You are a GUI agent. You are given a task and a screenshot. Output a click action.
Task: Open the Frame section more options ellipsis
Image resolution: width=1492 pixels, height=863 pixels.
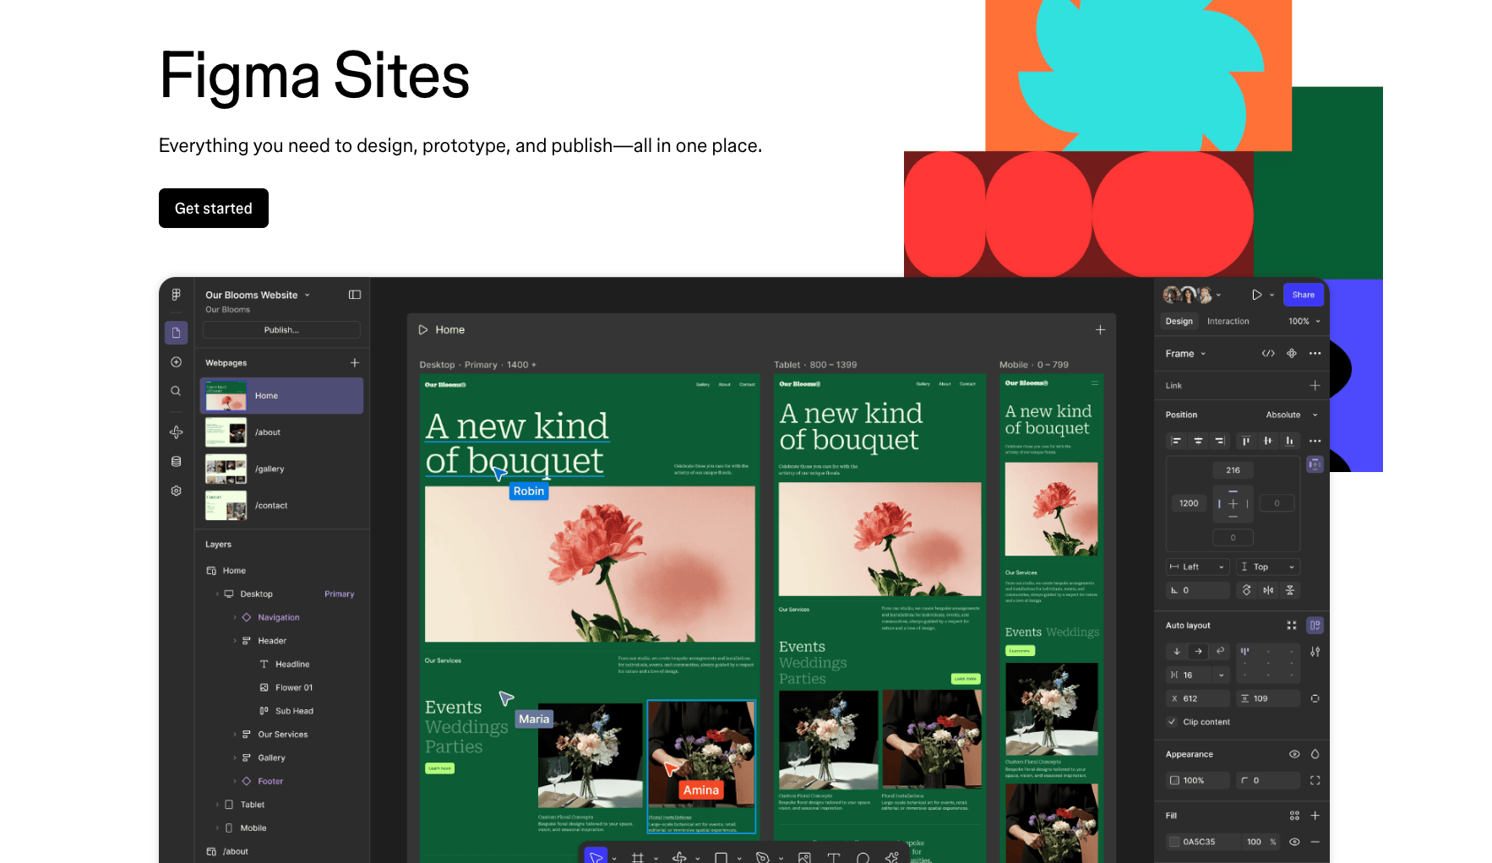click(1315, 353)
